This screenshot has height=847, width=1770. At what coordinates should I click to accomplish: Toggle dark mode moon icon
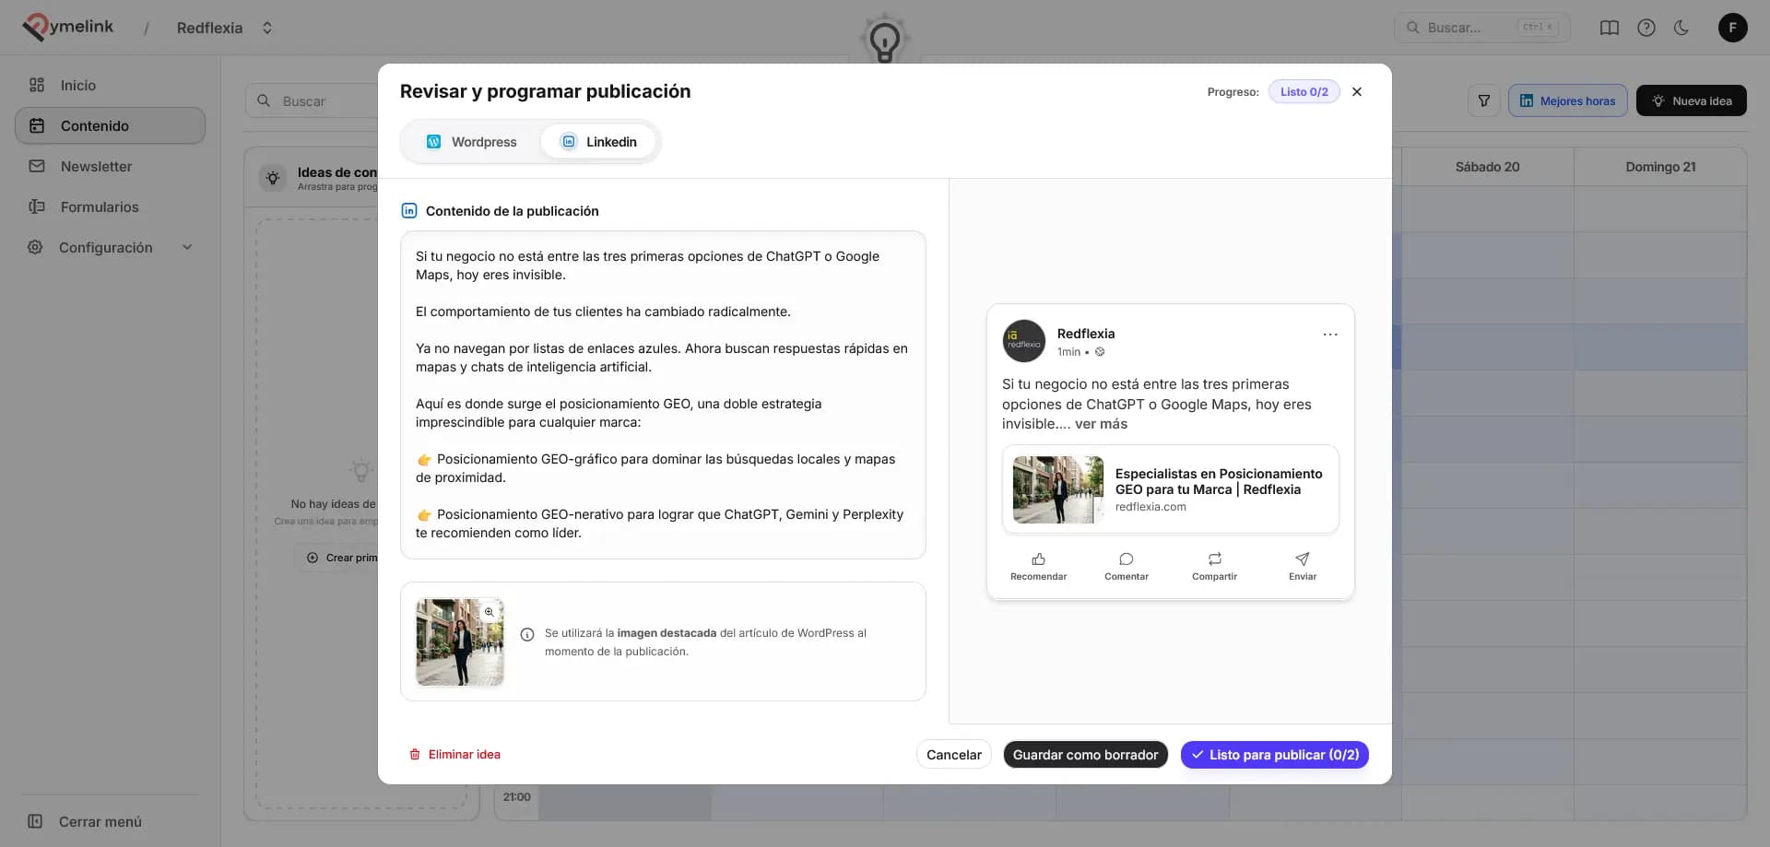1681,28
